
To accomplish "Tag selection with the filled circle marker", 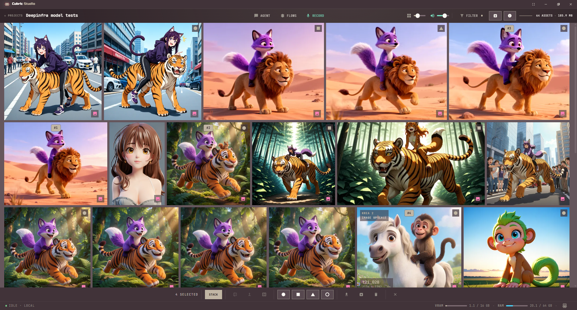I will pos(283,294).
